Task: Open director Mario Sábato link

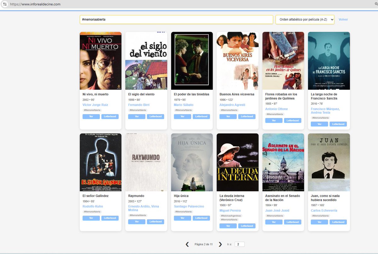Action: (184, 105)
